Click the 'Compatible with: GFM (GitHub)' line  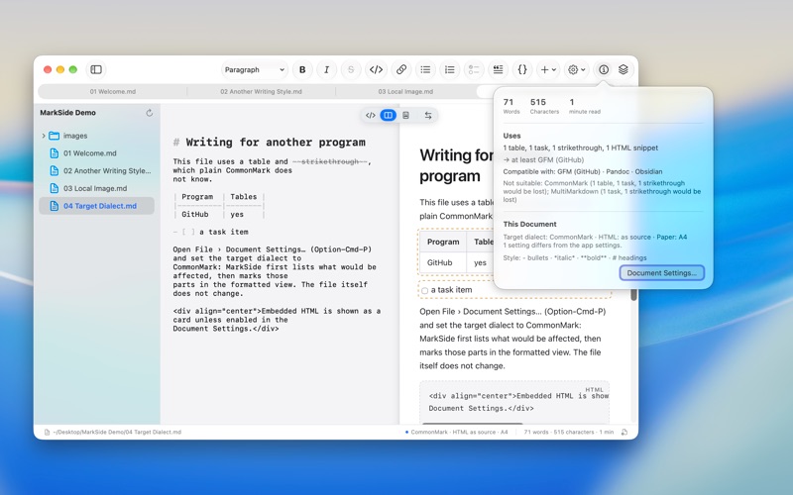[583, 171]
